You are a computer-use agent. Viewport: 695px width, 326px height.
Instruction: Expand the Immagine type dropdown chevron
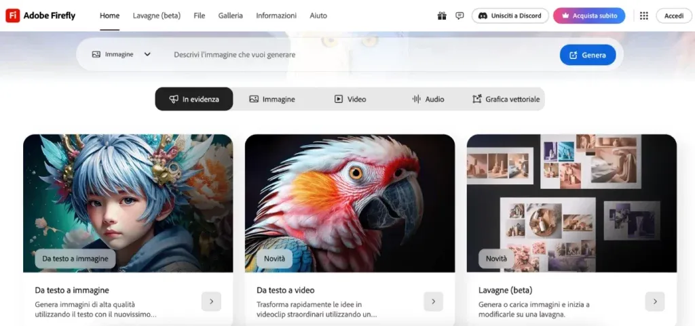[147, 54]
